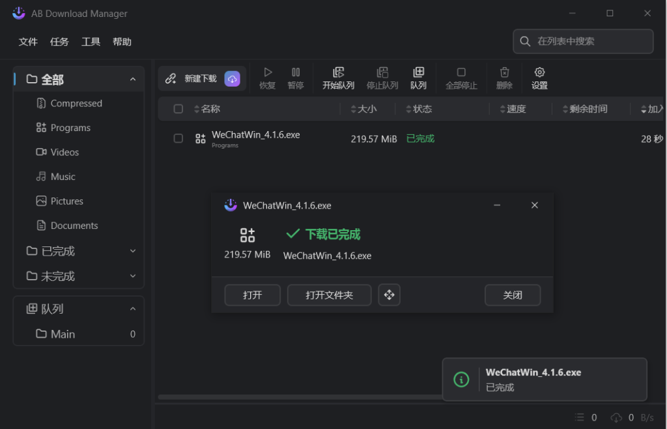Select the Compressed category in sidebar
This screenshot has height=429, width=667.
click(x=76, y=104)
